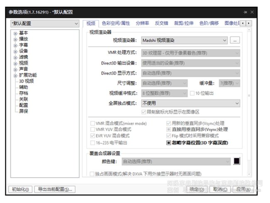Toggle 直接用垂直同步(Vsync)处理 checkbox
270x203 pixels.
pos(169,129)
